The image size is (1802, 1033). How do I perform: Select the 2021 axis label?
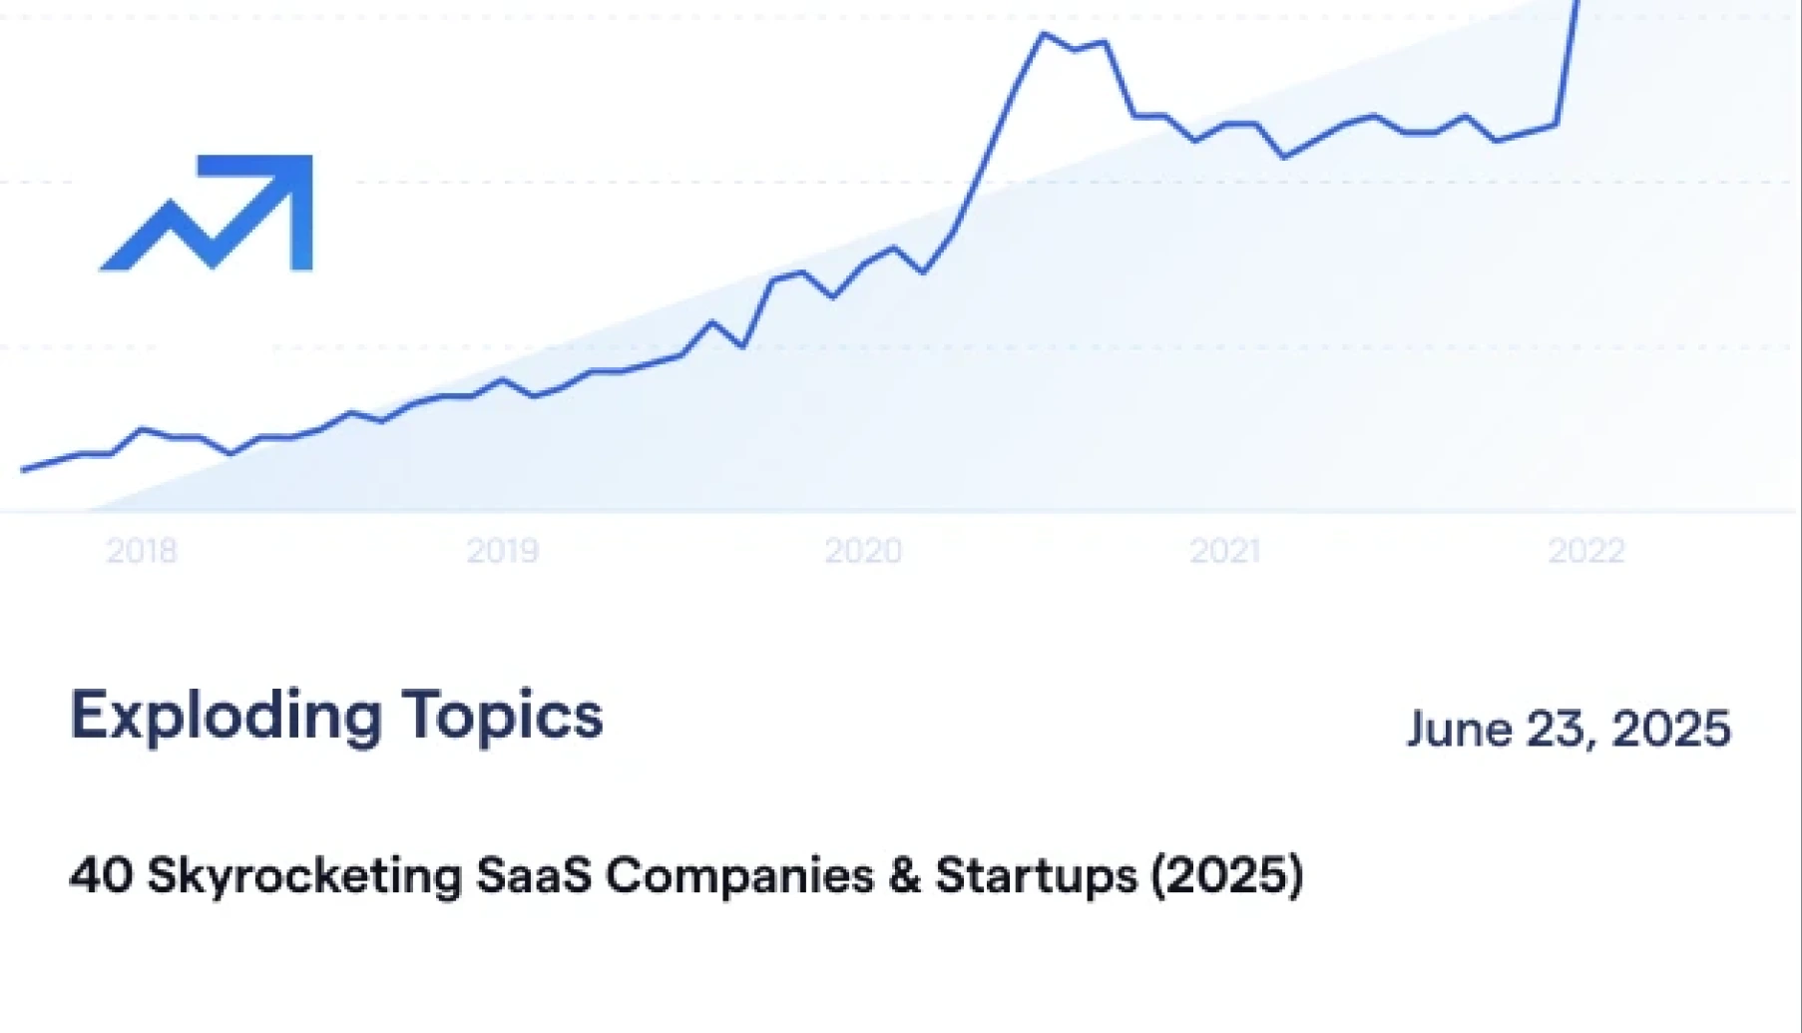pos(1224,550)
